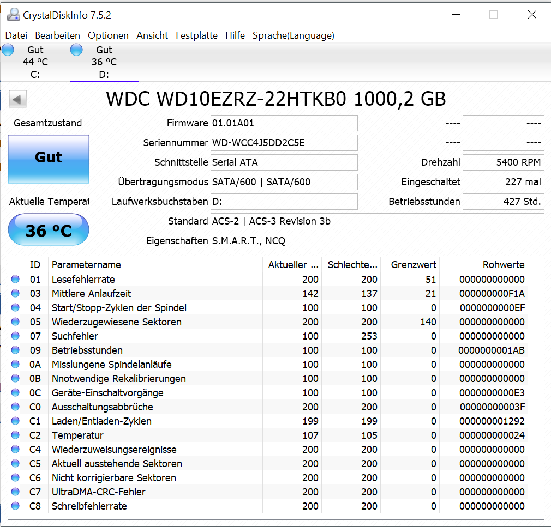Click the Firmware value field
The height and width of the screenshot is (527, 551).
(284, 123)
